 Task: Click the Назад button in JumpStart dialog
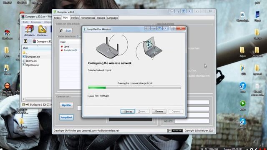(128, 111)
